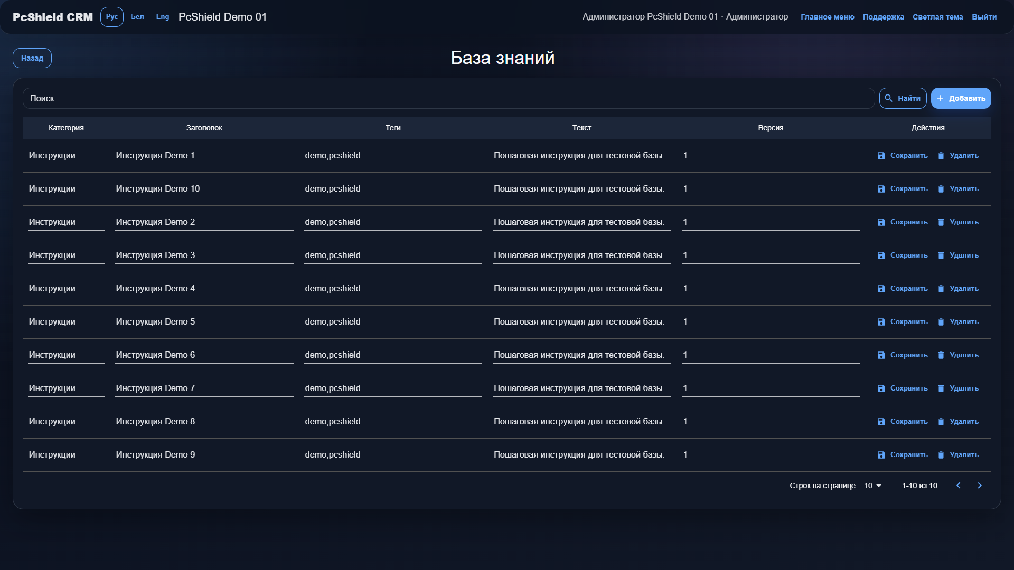The height and width of the screenshot is (570, 1014).
Task: Open rows per page dropdown
Action: point(872,486)
